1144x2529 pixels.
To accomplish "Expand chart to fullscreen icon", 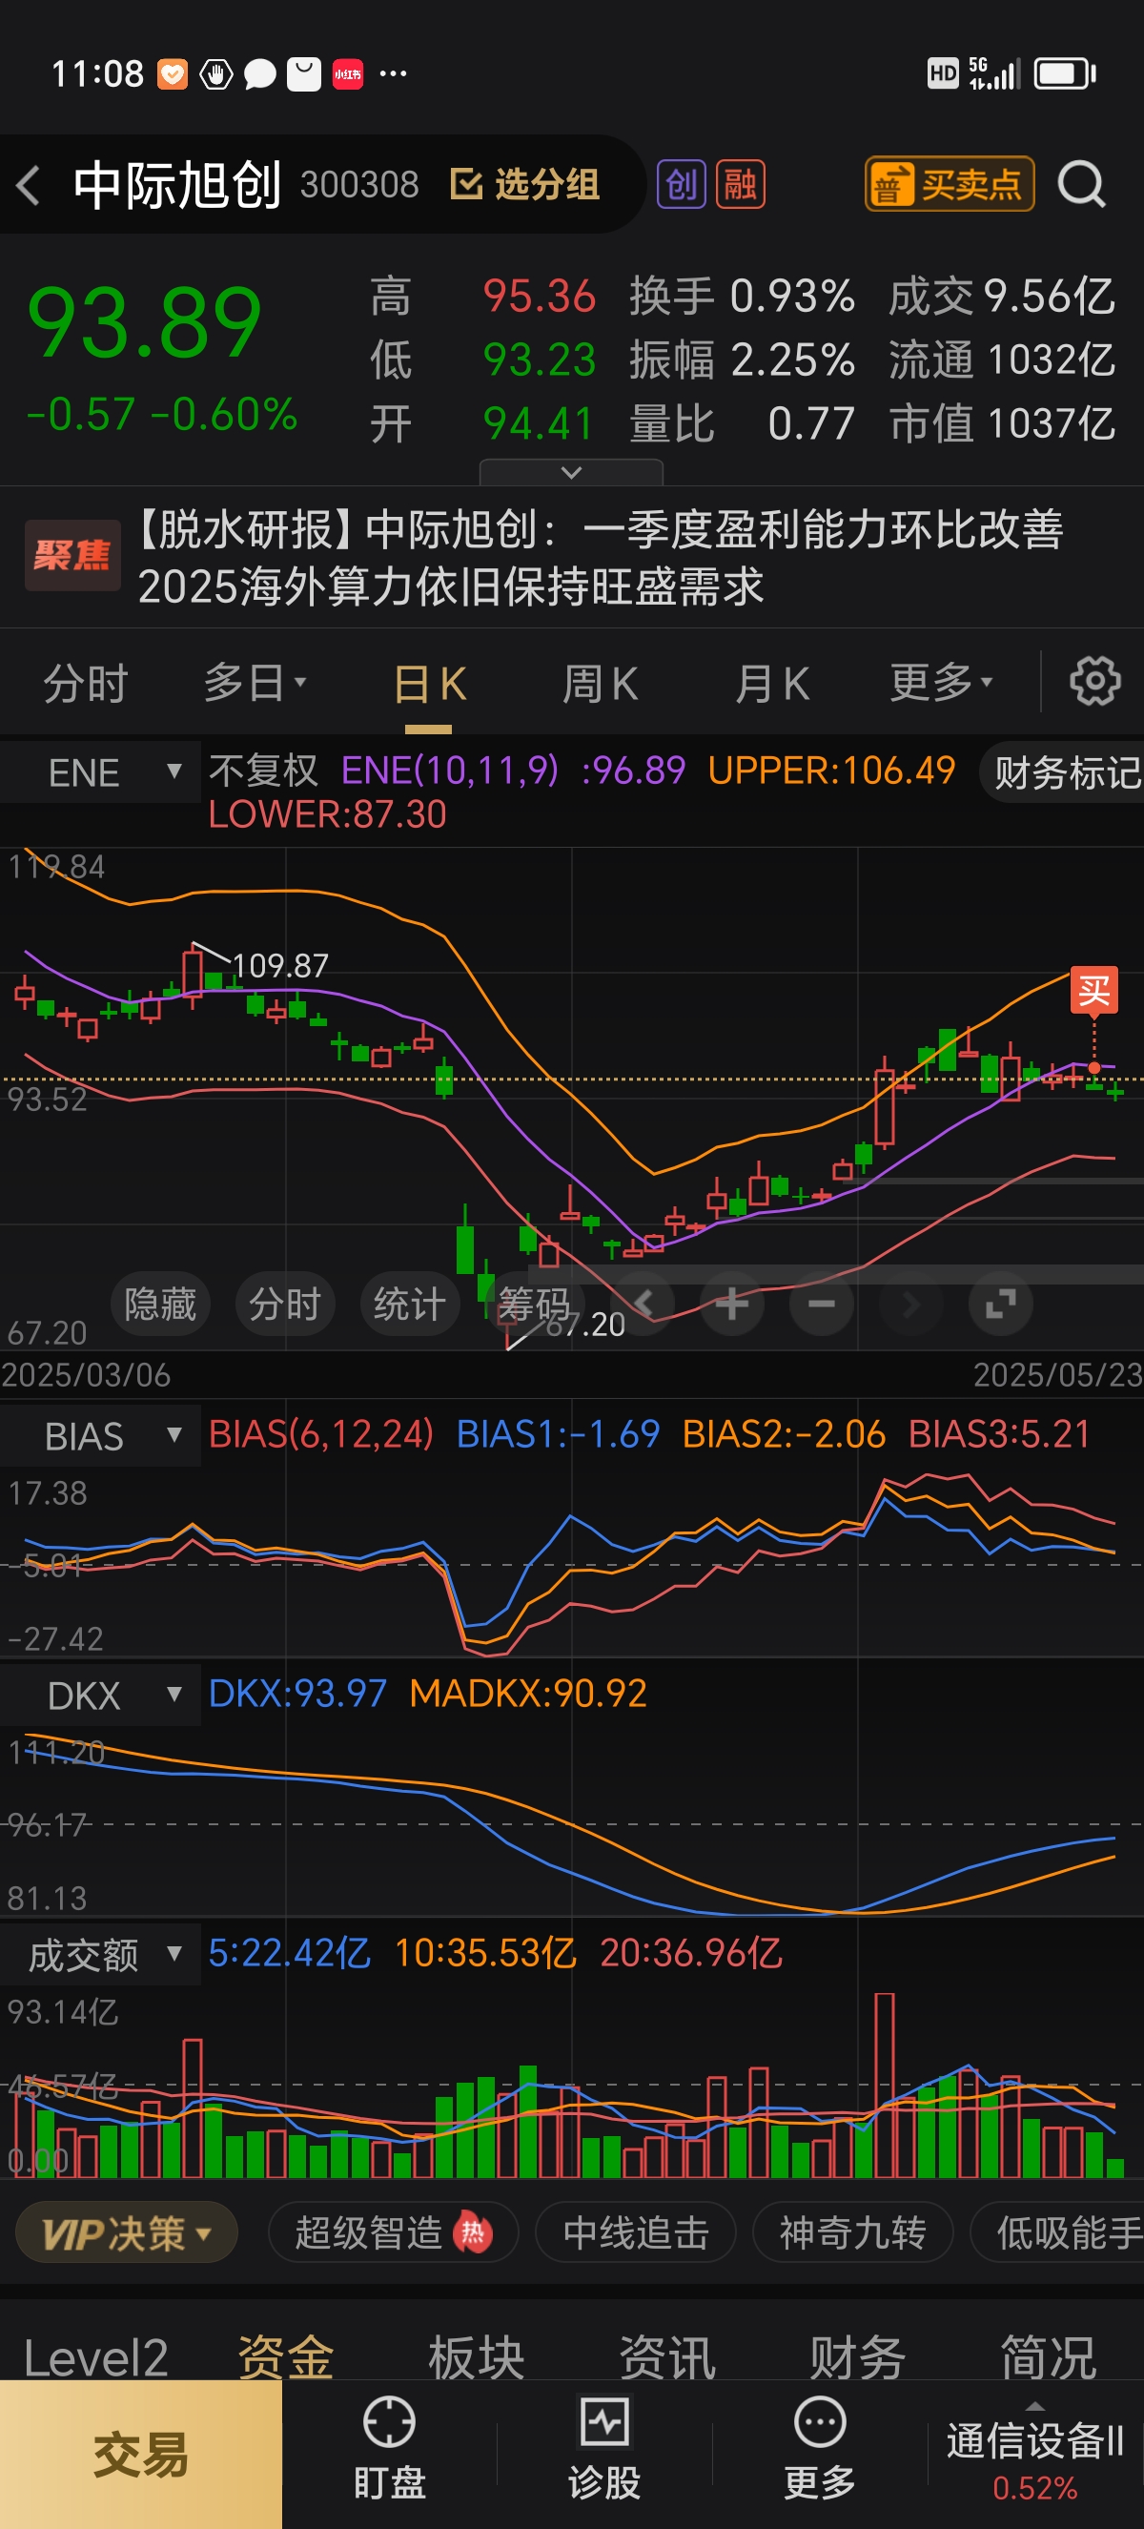I will pyautogui.click(x=1000, y=1304).
